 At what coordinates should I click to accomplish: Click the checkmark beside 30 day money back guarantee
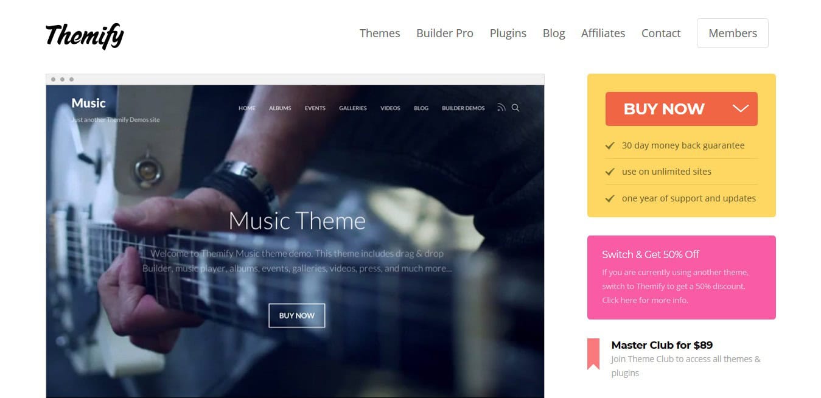tap(609, 145)
